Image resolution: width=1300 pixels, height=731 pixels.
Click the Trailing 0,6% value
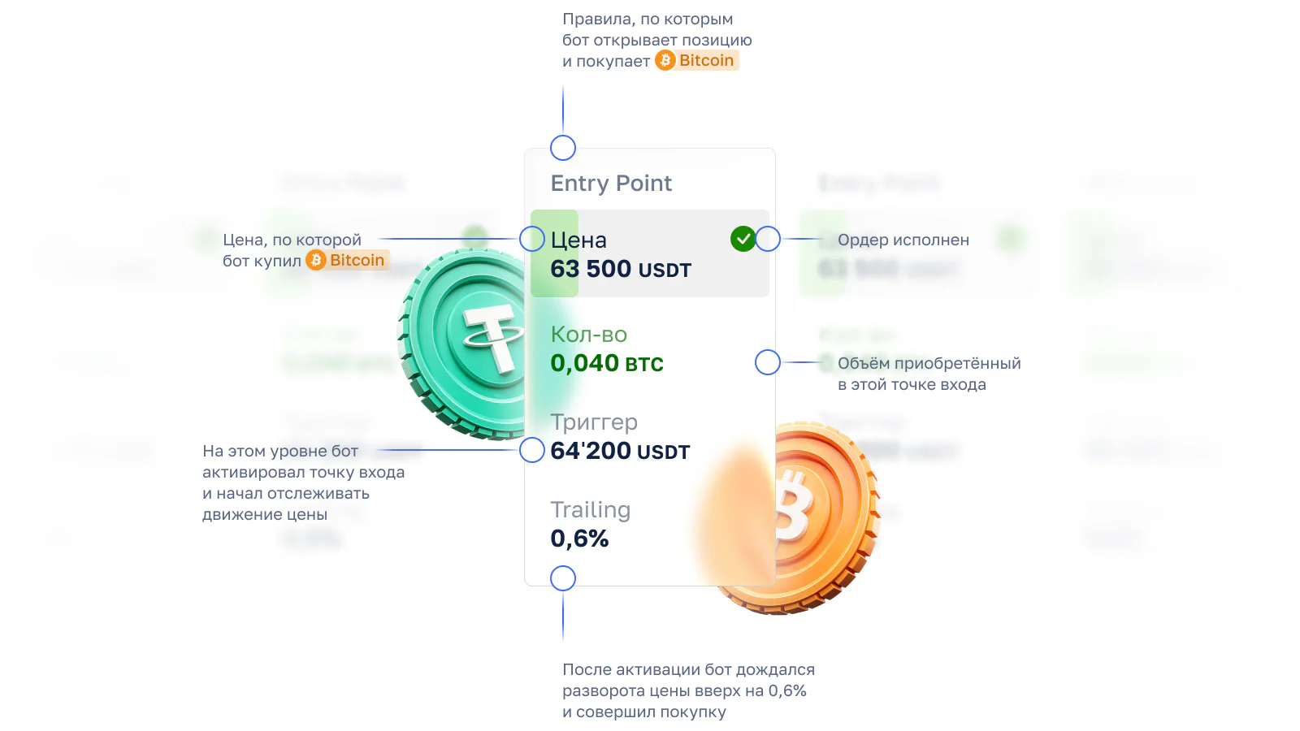point(579,539)
